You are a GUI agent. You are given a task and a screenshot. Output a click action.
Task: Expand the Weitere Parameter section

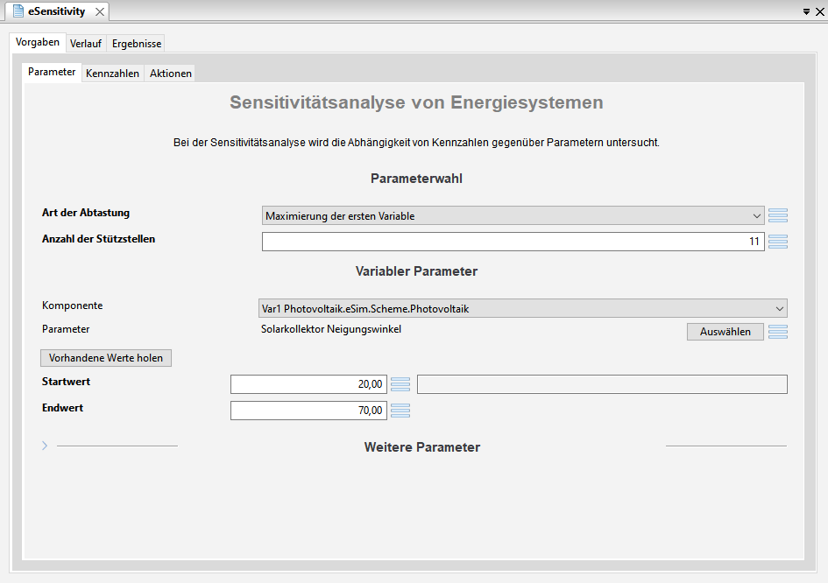click(x=45, y=446)
